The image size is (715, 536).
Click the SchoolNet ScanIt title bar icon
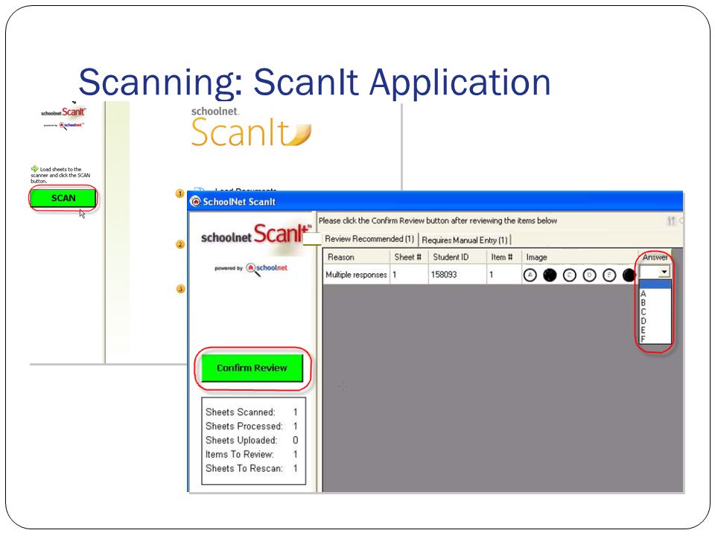click(x=196, y=202)
